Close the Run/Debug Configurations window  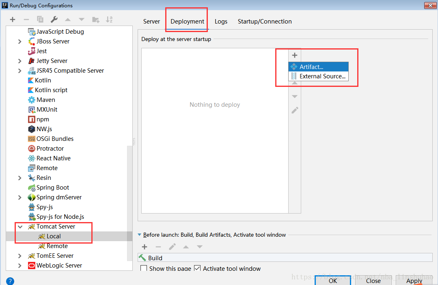pyautogui.click(x=430, y=5)
